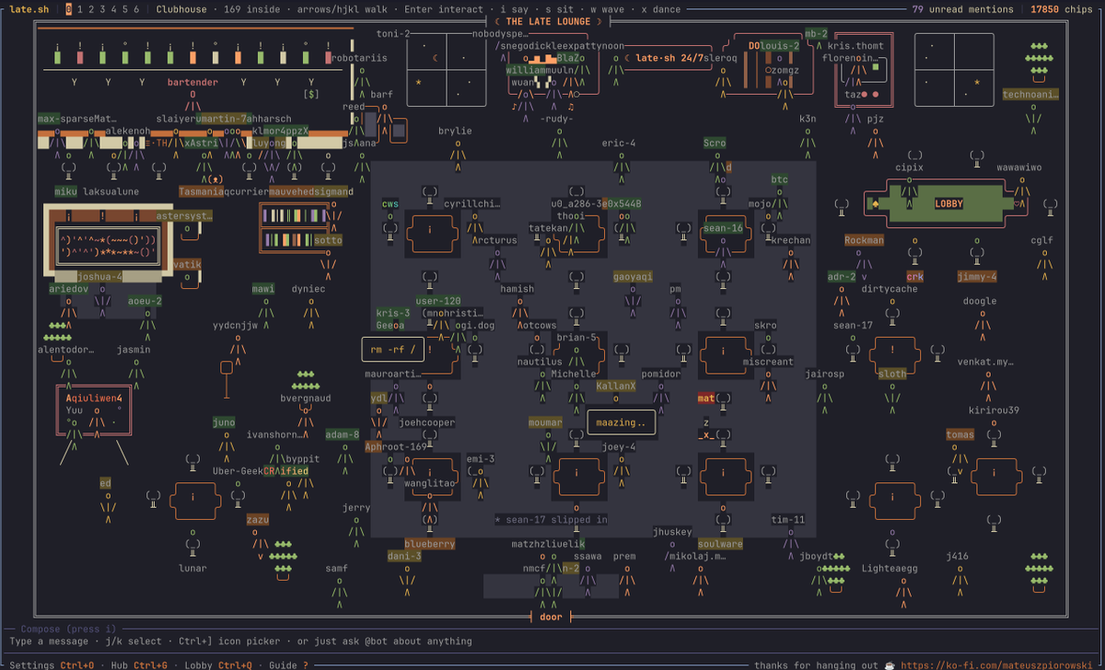Click the coffee cup icon in footer
Screen dimensions: 1105x670
click(890, 664)
